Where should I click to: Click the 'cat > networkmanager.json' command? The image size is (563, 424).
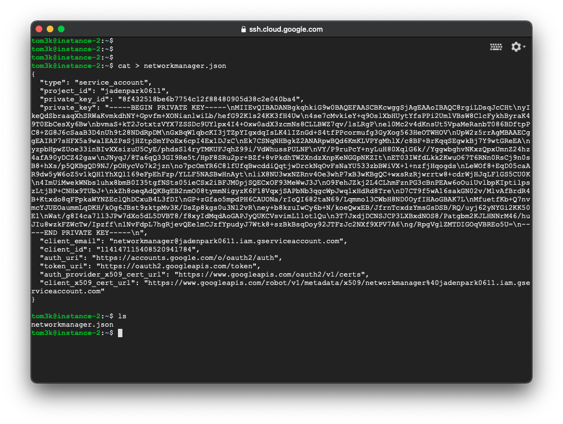(x=172, y=66)
